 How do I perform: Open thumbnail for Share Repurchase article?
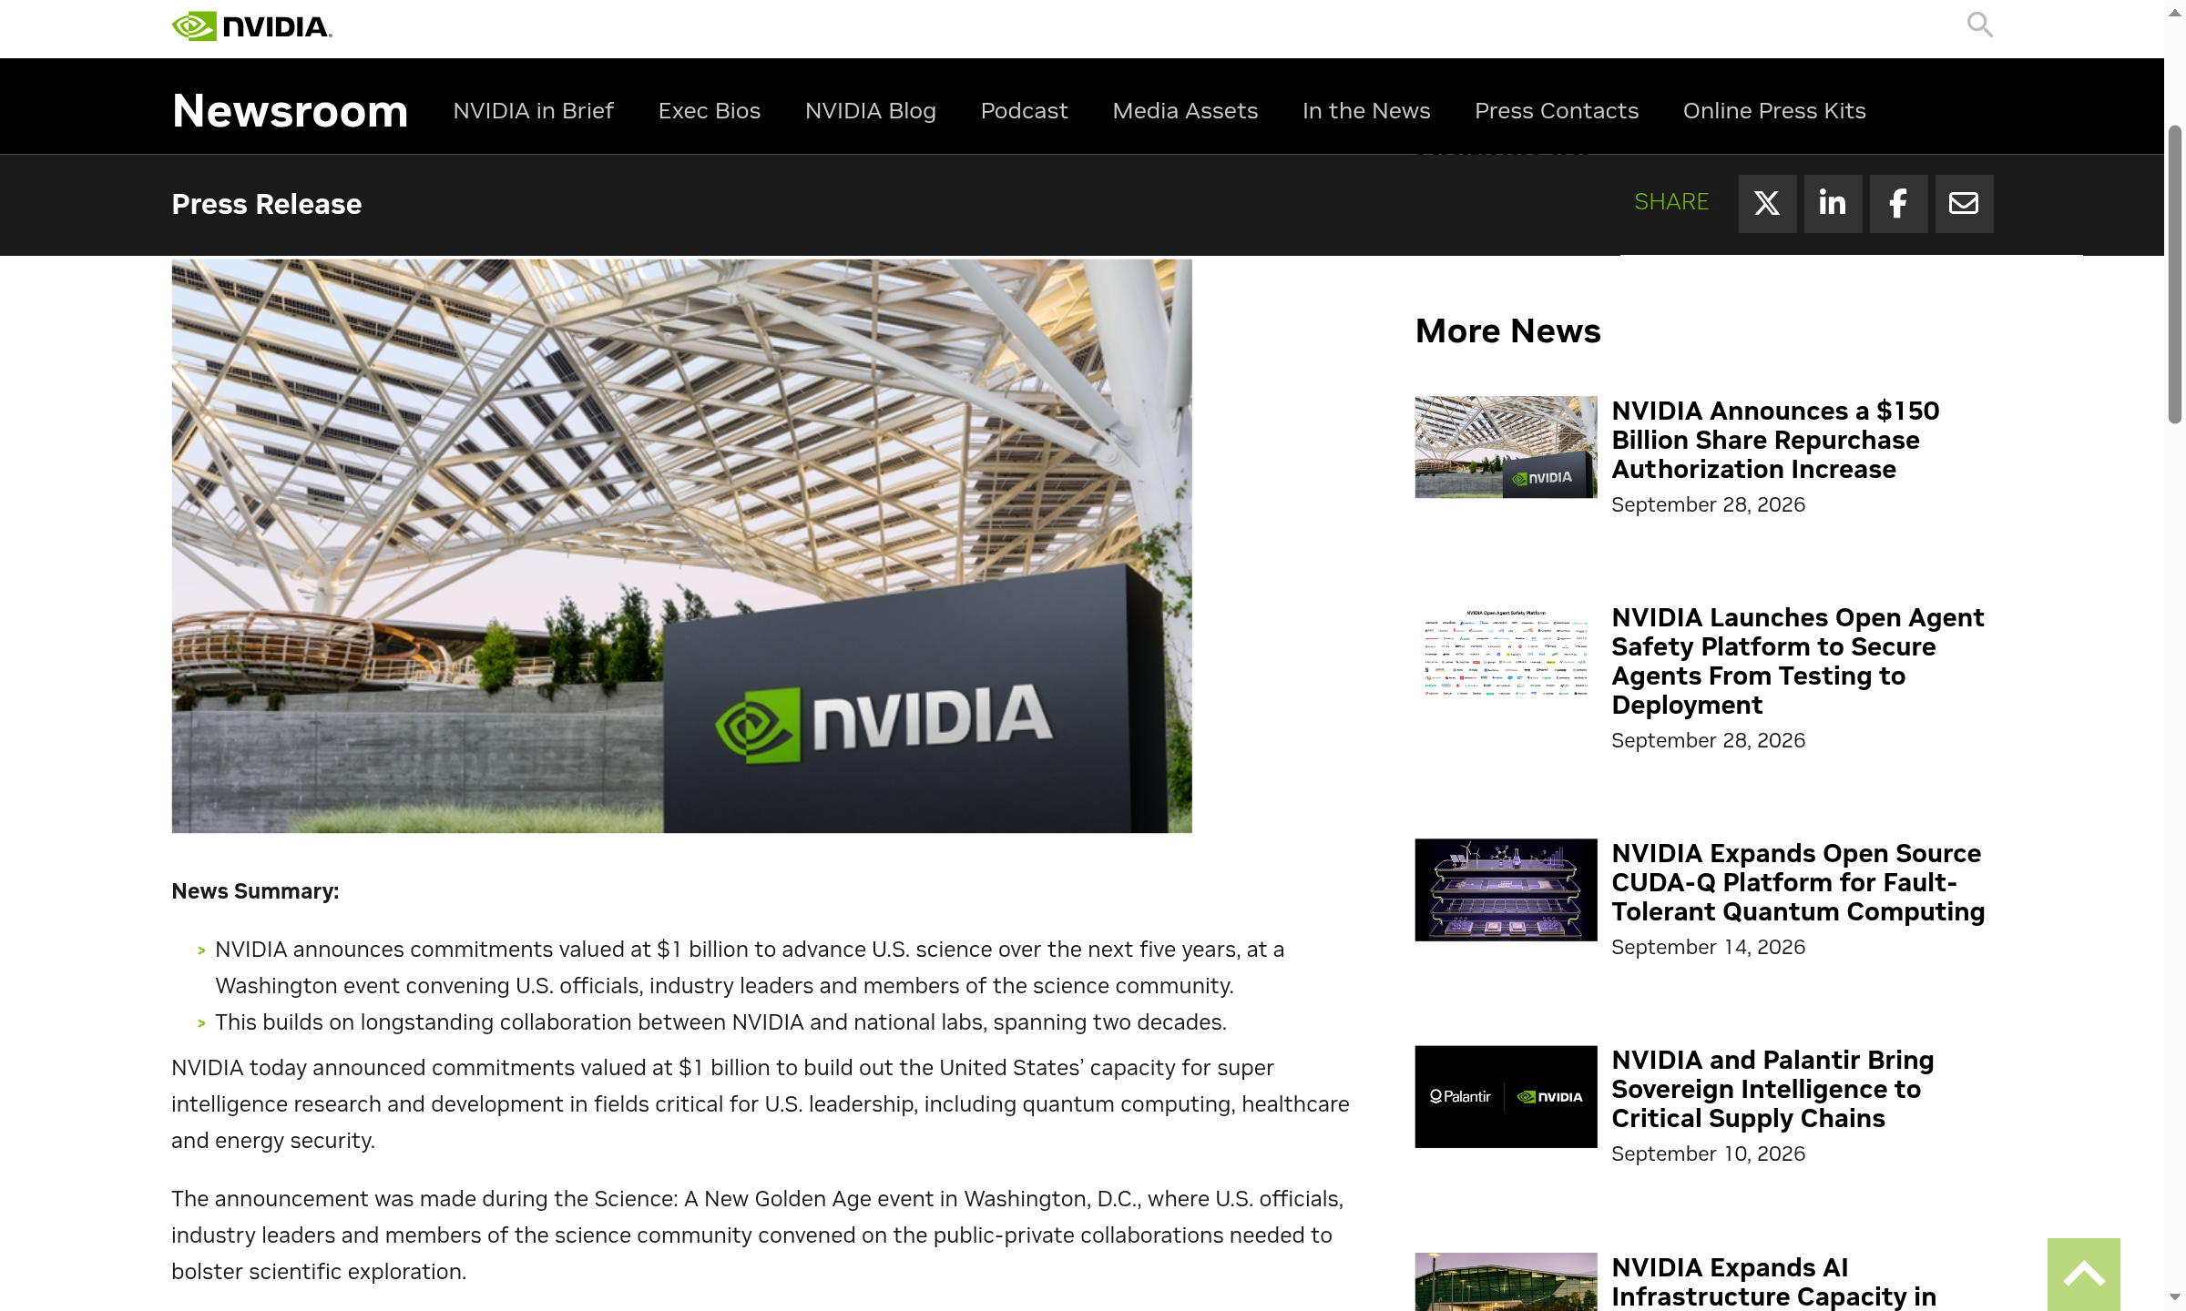pos(1506,447)
